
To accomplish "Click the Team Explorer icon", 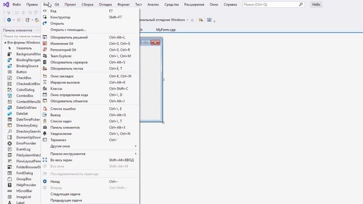I will point(45,56).
